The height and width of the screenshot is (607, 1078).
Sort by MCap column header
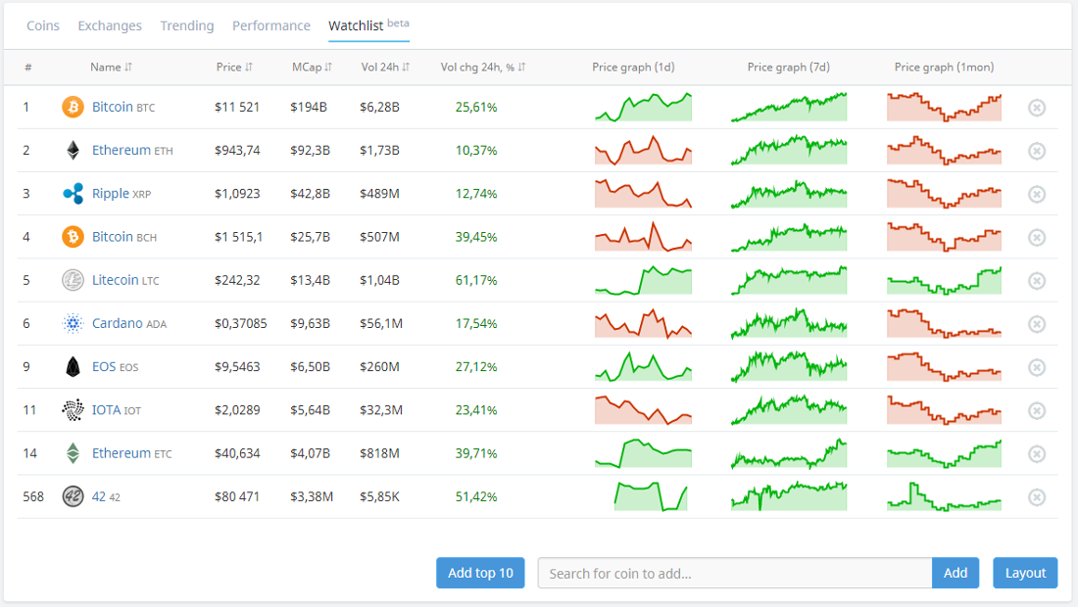coord(312,68)
